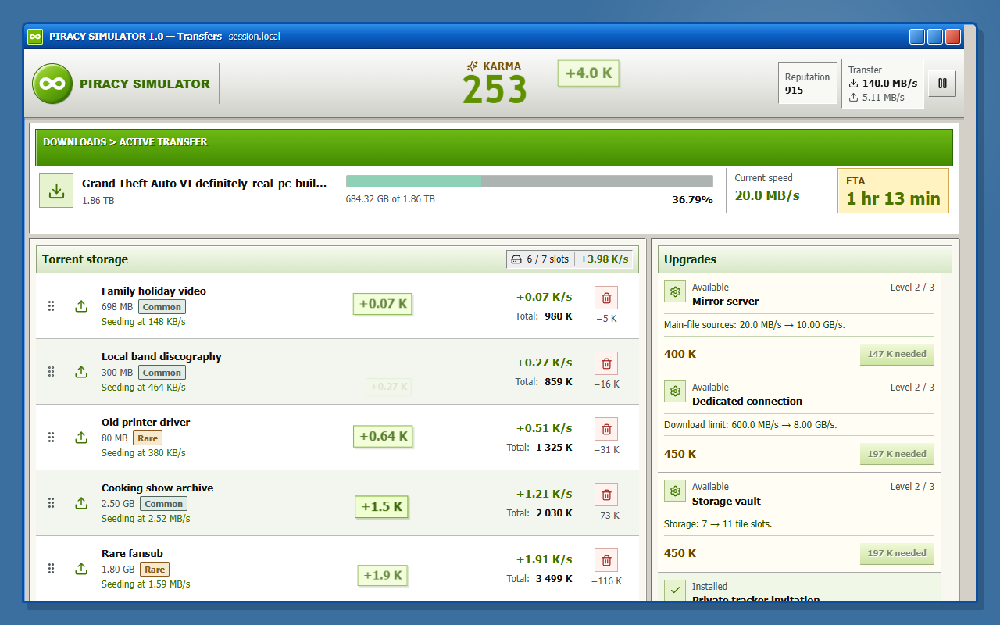
Task: Click the Torrent storage panel heading
Action: click(x=85, y=259)
